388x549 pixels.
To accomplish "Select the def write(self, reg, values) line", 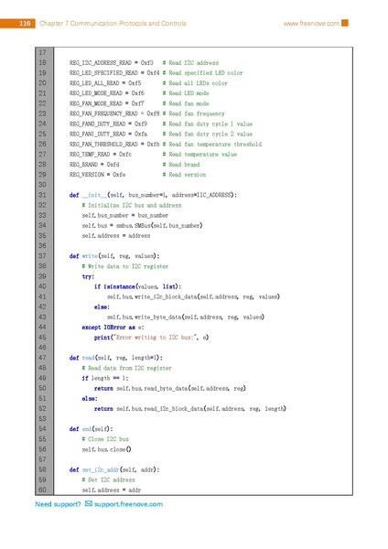I will (x=114, y=256).
